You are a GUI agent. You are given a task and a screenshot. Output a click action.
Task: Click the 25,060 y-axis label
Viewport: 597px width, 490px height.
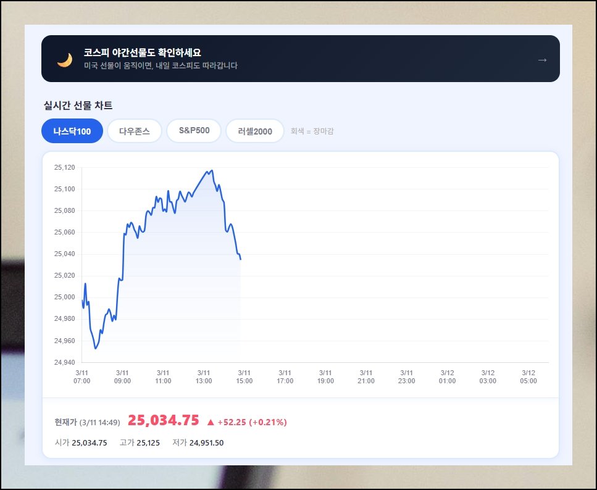65,232
